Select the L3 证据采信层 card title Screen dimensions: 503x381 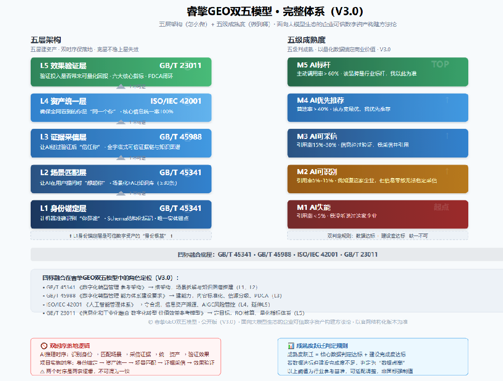point(63,137)
